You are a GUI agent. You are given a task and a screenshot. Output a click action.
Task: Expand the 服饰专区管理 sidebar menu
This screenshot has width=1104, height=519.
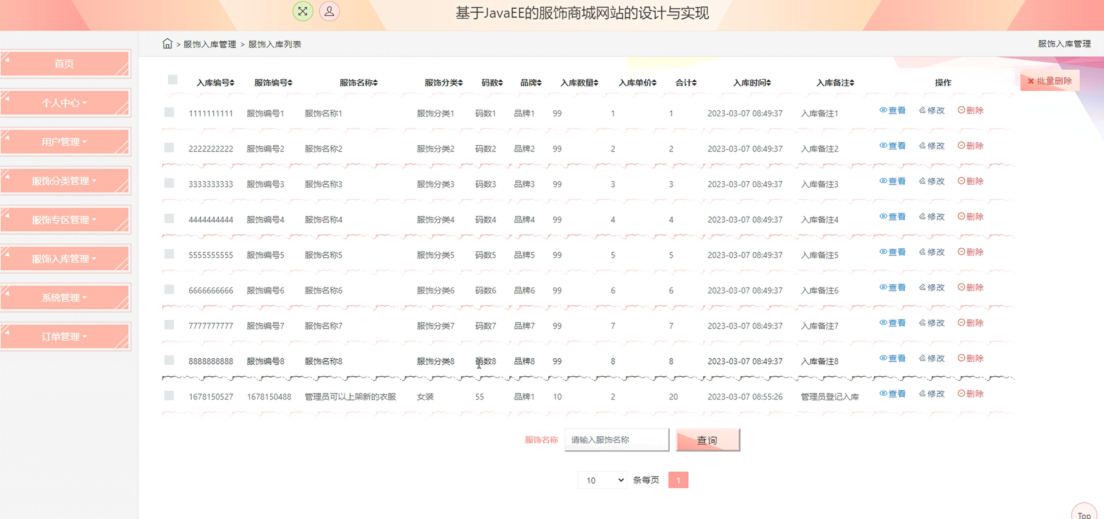click(65, 220)
